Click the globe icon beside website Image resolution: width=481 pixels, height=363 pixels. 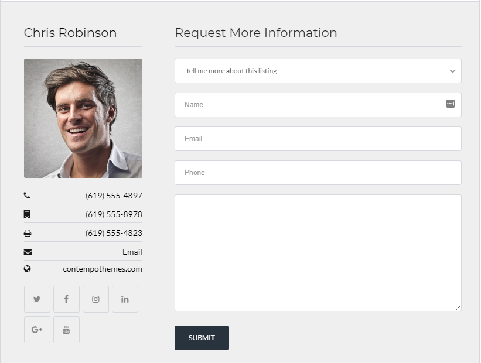(28, 269)
